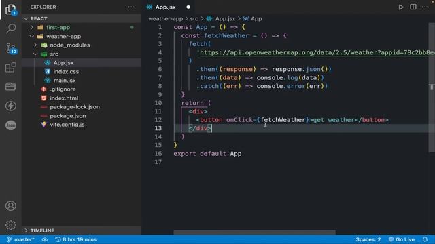Open the .gitignore file
435x244 pixels.
point(82,89)
